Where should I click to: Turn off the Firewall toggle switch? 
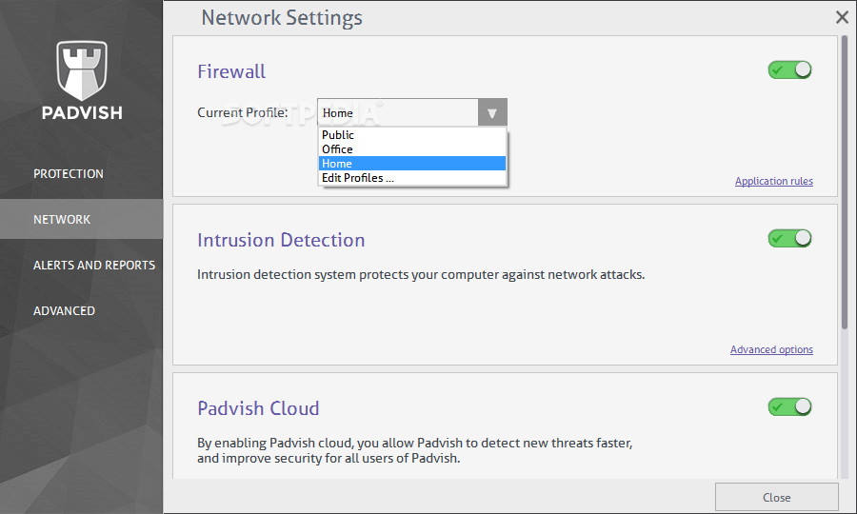789,69
